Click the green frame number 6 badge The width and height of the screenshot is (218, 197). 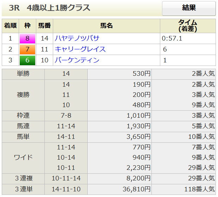pos(27,60)
